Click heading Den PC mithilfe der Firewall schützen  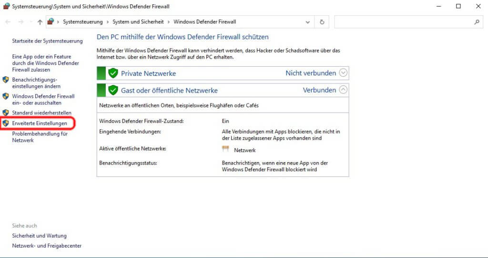183,37
